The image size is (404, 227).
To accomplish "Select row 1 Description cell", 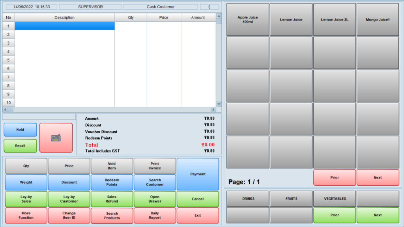I will pos(65,26).
